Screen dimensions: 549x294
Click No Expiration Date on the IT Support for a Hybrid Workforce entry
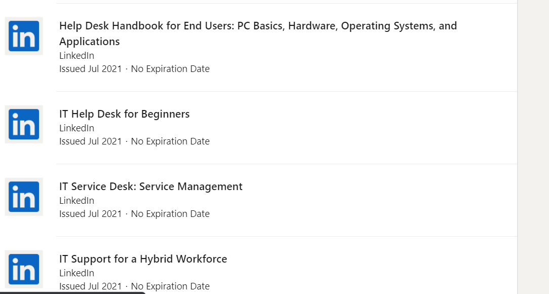(170, 286)
